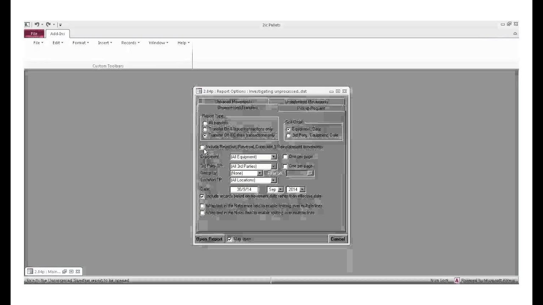Expand the 3rd Party TP dropdown
This screenshot has height=305, width=543.
click(274, 166)
